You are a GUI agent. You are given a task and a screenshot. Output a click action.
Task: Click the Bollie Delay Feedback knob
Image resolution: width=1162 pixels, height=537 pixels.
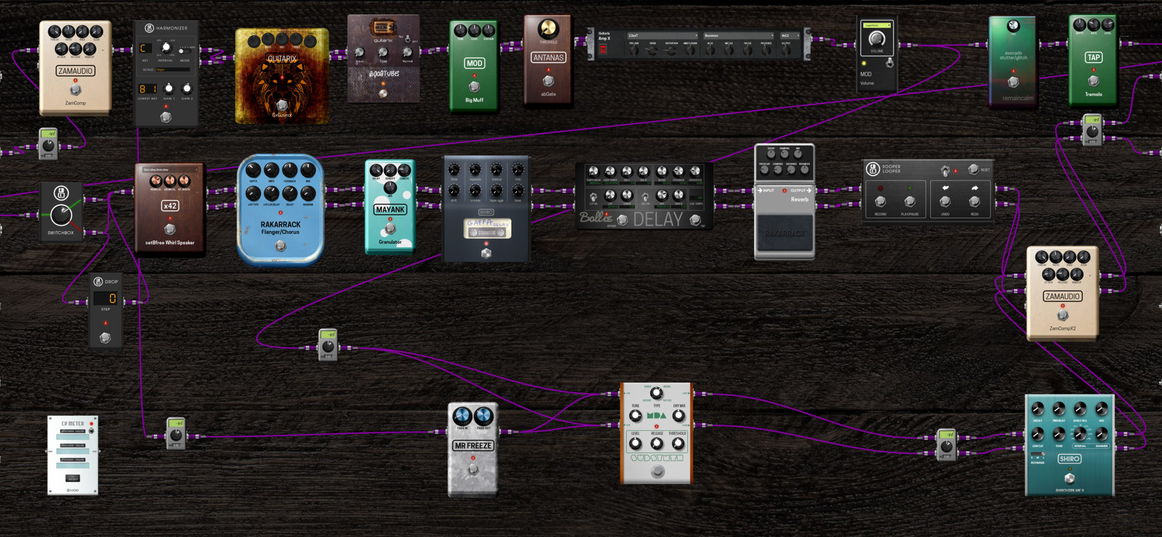pyautogui.click(x=679, y=171)
